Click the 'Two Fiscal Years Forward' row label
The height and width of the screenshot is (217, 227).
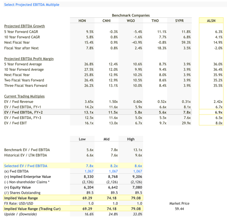(x=24, y=80)
